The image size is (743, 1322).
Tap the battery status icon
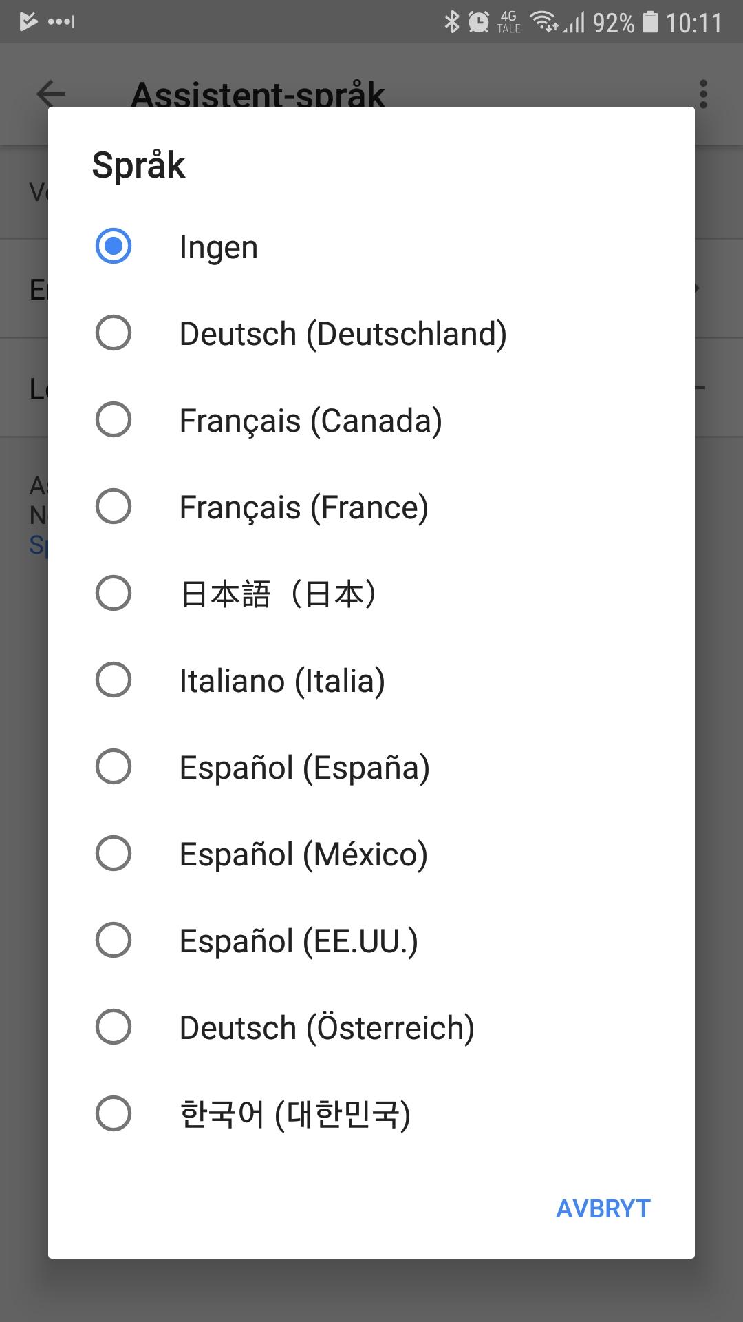coord(650,22)
